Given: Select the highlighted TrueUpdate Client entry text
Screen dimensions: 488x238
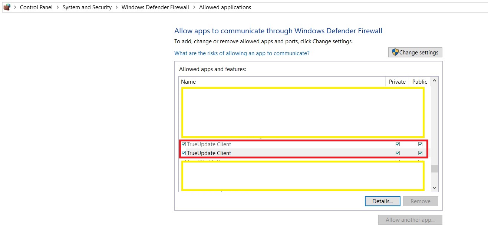Looking at the screenshot, I should pos(209,153).
